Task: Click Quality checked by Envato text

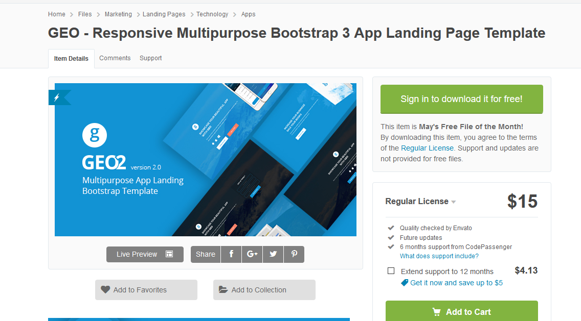Action: (436, 228)
